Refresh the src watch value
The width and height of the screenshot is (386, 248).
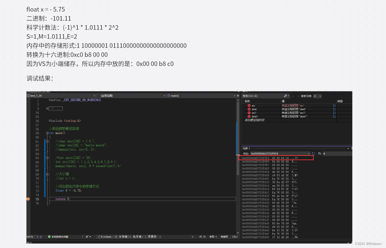pos(334,106)
